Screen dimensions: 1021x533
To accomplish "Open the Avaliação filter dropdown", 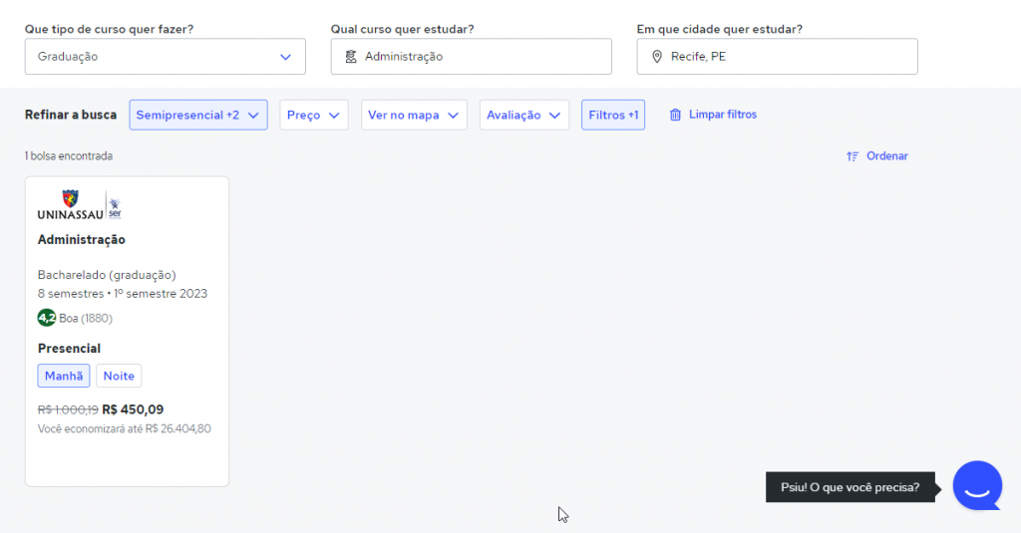I will pos(523,115).
